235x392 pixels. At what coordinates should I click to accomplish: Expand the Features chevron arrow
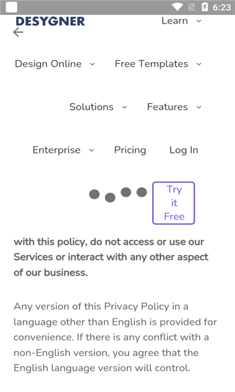199,107
